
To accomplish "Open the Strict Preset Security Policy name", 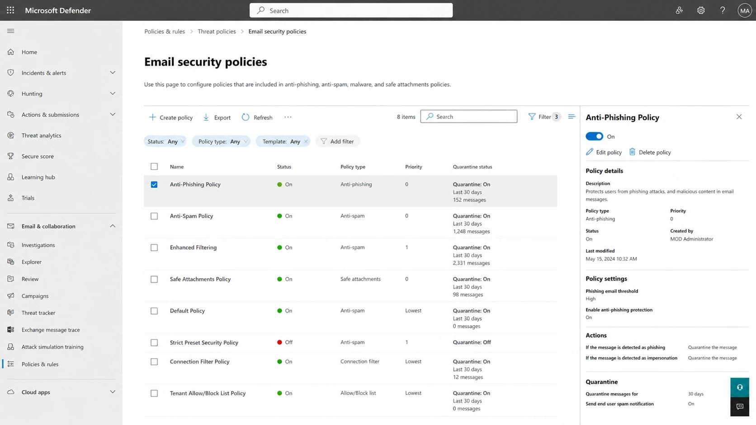I will coord(204,342).
